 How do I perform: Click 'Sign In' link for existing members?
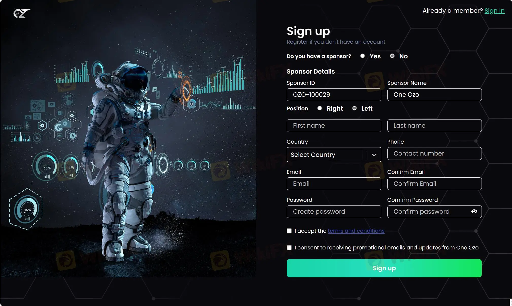point(494,11)
